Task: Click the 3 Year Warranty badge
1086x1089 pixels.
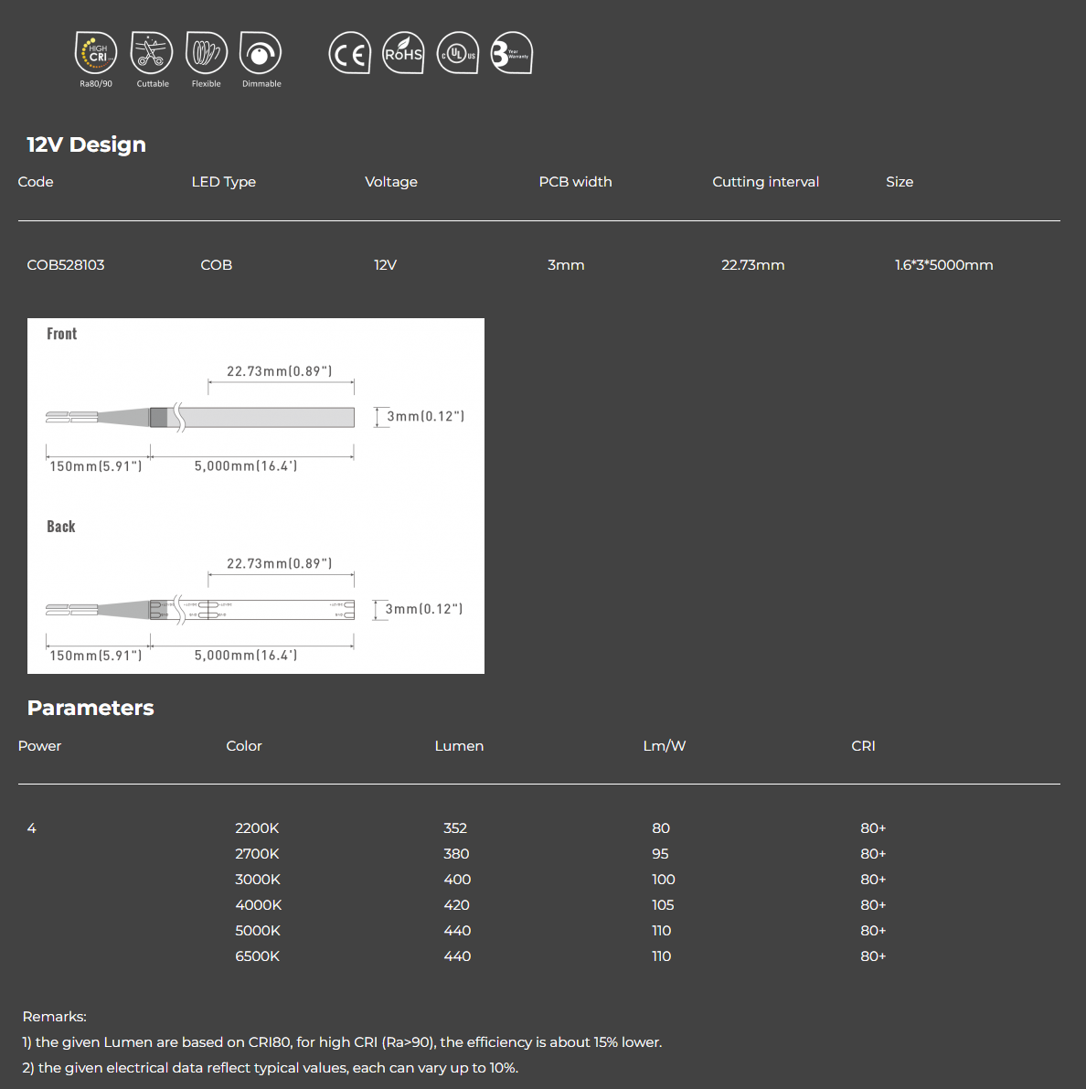Action: (x=512, y=53)
